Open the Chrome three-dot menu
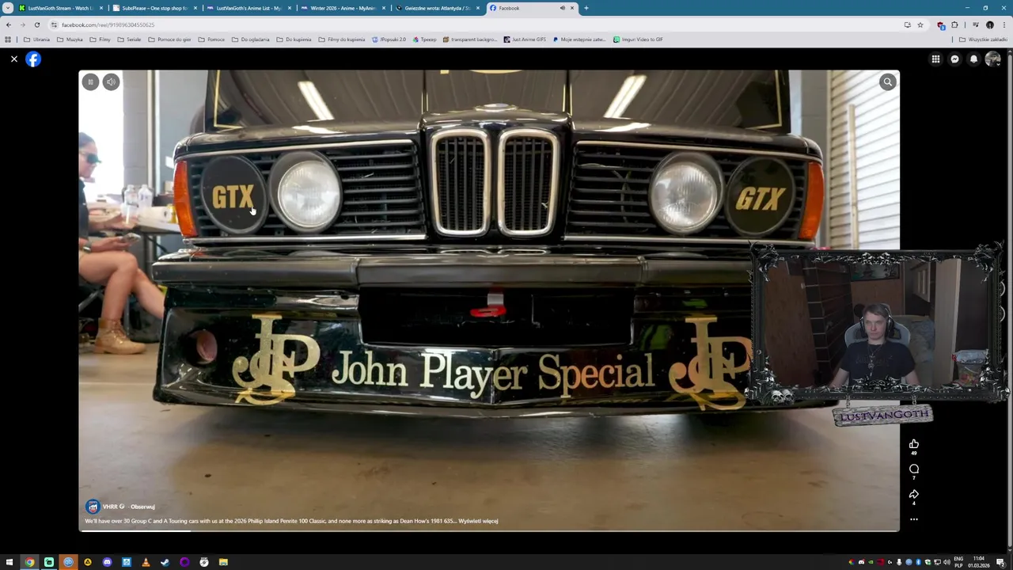1013x570 pixels. click(x=1004, y=25)
